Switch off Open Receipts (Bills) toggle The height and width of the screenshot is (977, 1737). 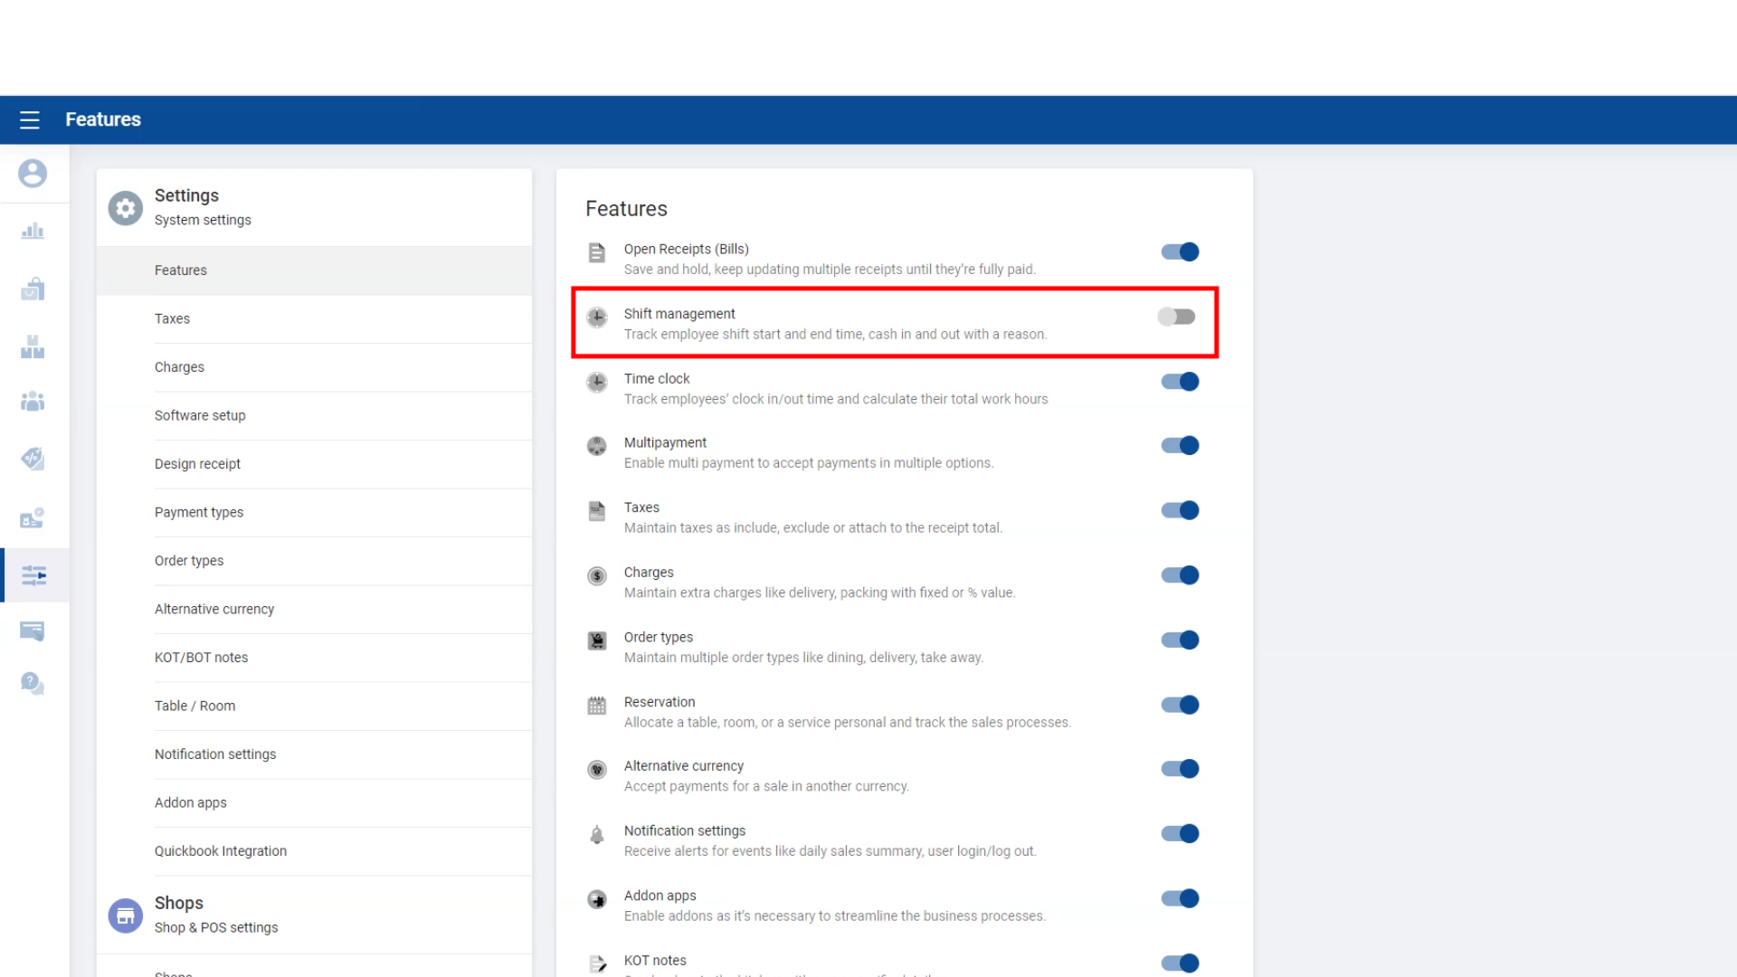click(1180, 252)
